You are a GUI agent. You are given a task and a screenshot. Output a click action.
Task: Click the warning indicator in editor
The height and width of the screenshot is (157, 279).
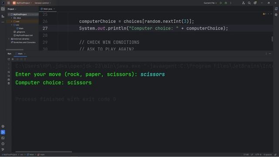[265, 14]
